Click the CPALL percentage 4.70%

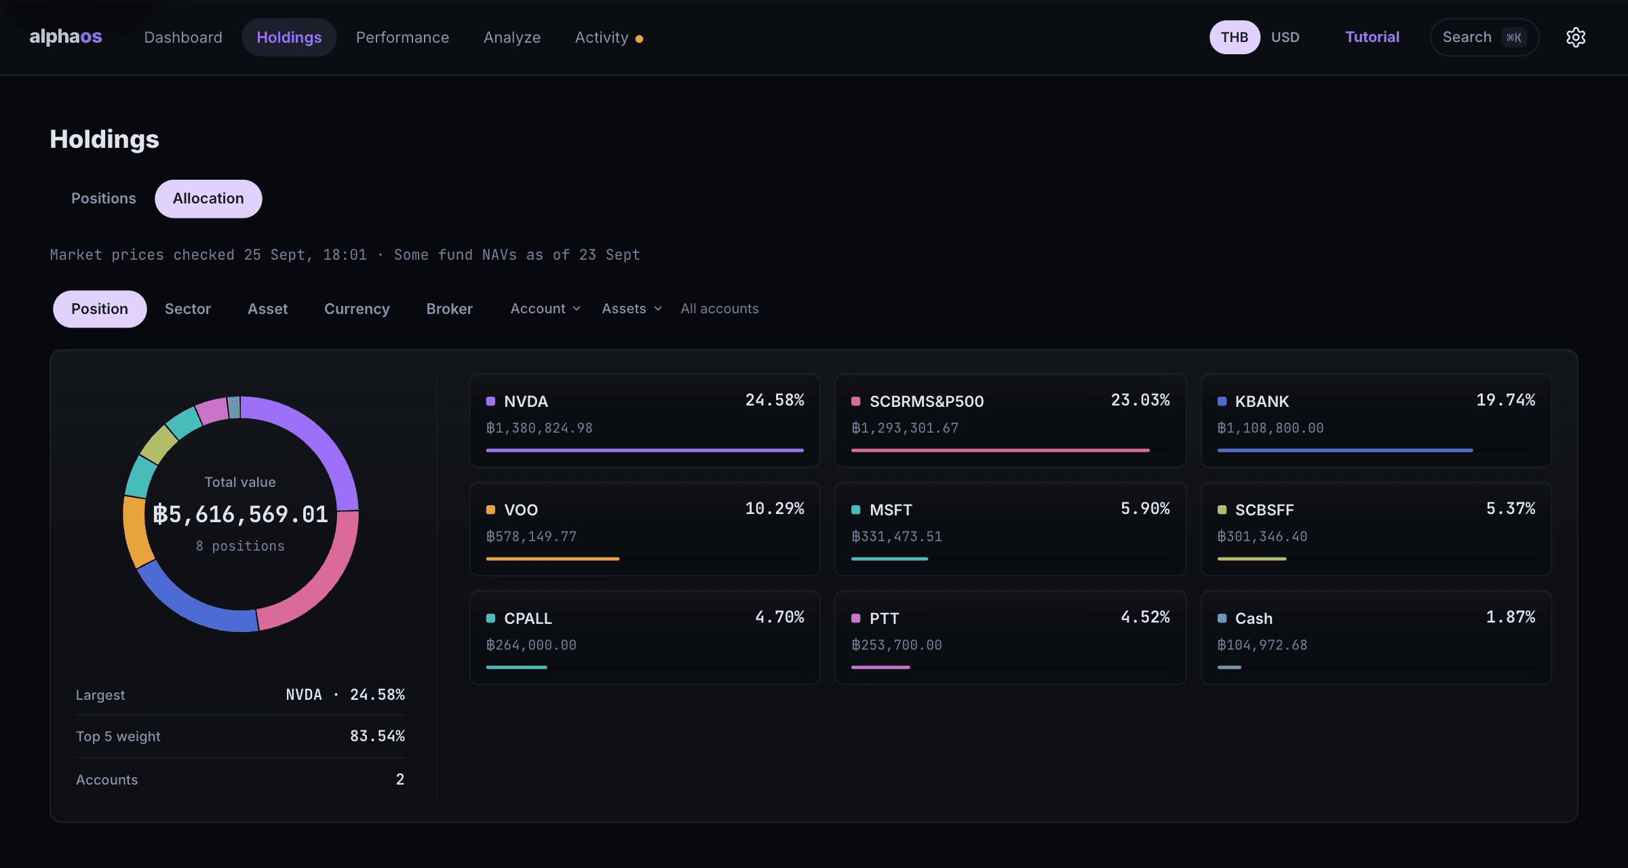point(780,617)
